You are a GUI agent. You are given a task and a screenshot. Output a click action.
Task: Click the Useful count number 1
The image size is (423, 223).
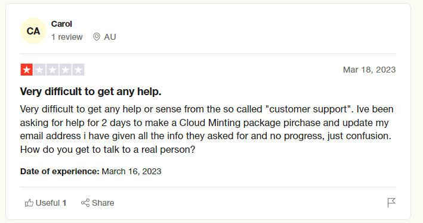point(64,203)
